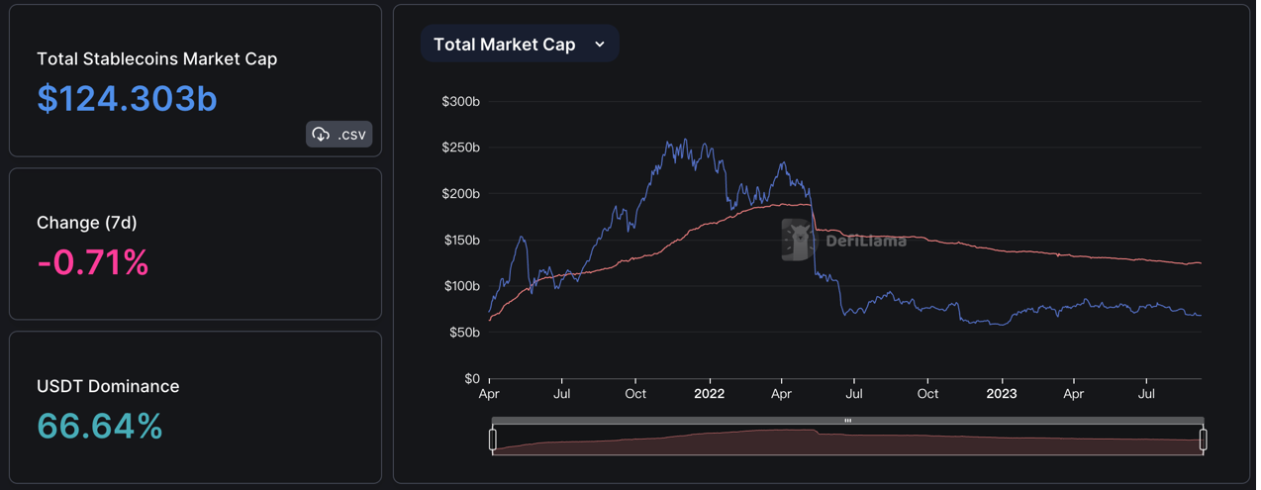The width and height of the screenshot is (1261, 490).
Task: Click the cloud download icon
Action: [x=321, y=134]
